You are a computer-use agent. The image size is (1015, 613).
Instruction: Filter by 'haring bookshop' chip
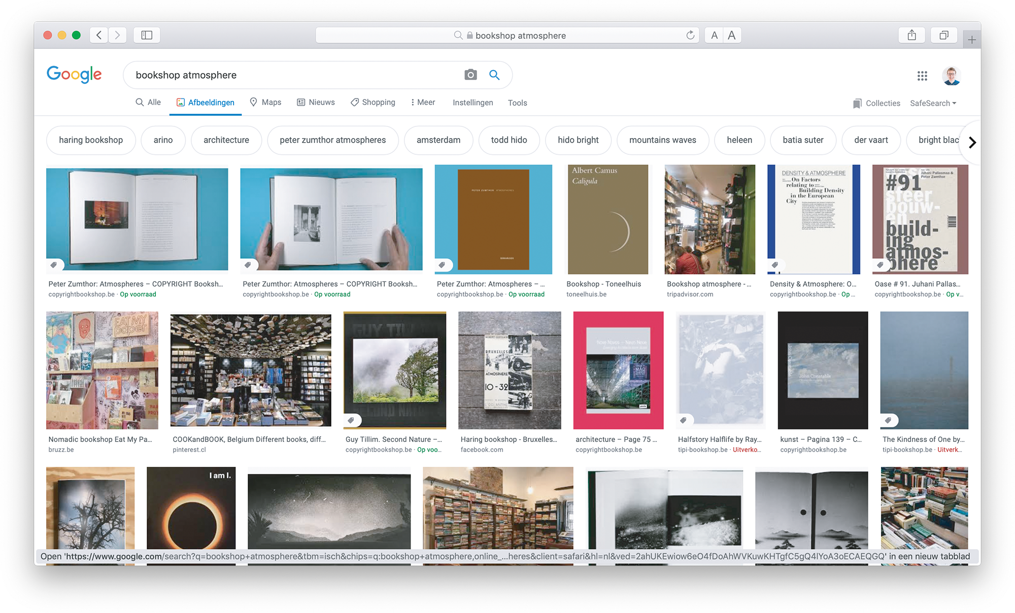pyautogui.click(x=91, y=140)
